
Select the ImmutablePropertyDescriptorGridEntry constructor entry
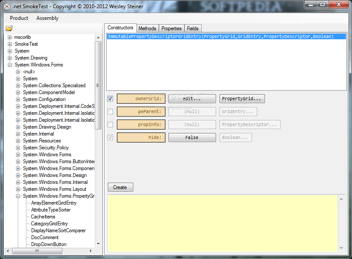[x=226, y=37]
